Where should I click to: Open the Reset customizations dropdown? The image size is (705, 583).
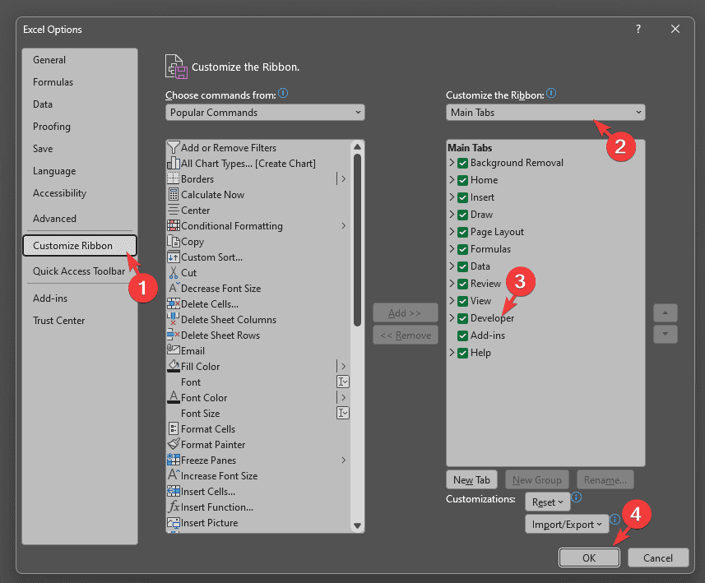pyautogui.click(x=548, y=502)
